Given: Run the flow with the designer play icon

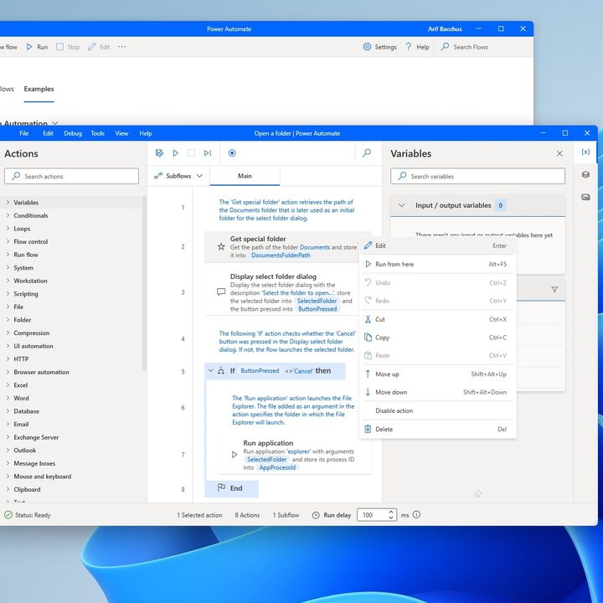Looking at the screenshot, I should [x=175, y=153].
